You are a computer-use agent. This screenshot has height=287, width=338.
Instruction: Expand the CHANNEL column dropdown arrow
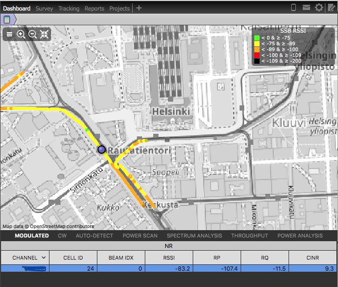(44, 258)
